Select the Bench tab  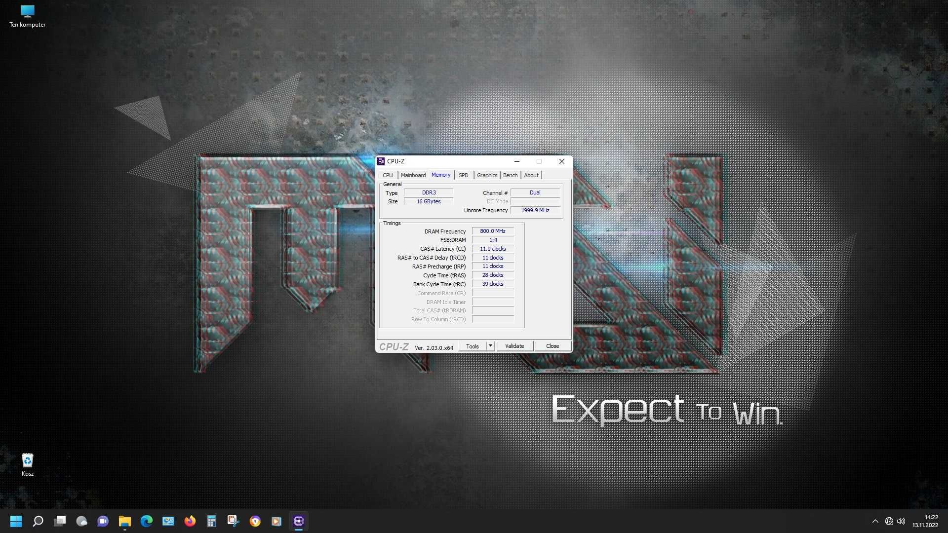click(510, 174)
